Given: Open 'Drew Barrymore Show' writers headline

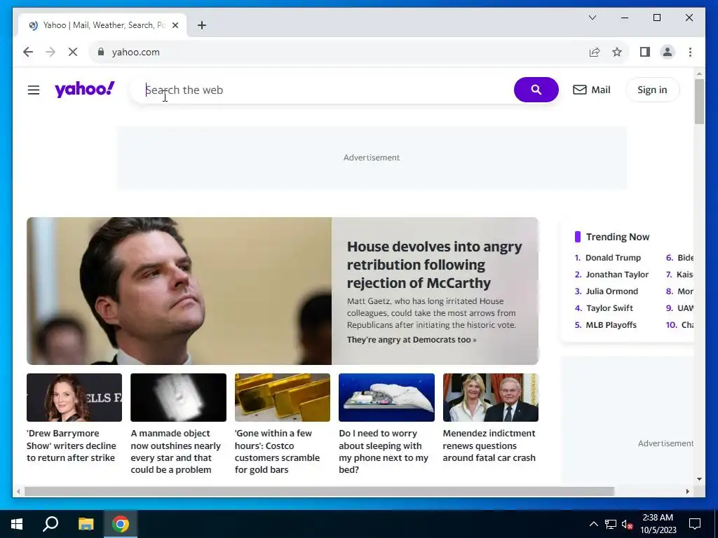Looking at the screenshot, I should [x=72, y=446].
